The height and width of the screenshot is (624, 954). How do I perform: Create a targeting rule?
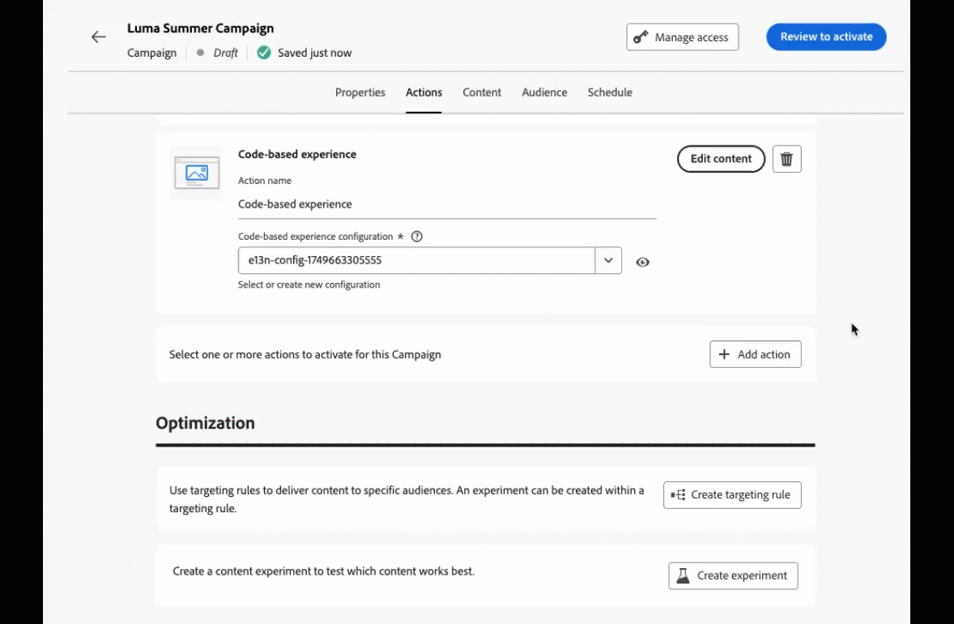coord(732,494)
